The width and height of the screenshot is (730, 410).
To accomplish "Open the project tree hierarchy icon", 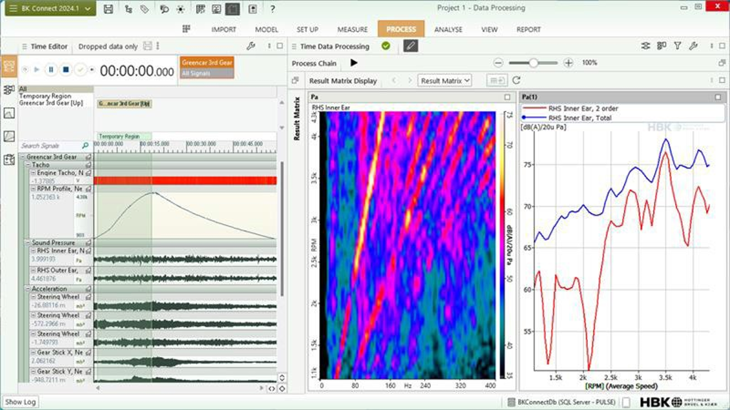I will [x=128, y=9].
